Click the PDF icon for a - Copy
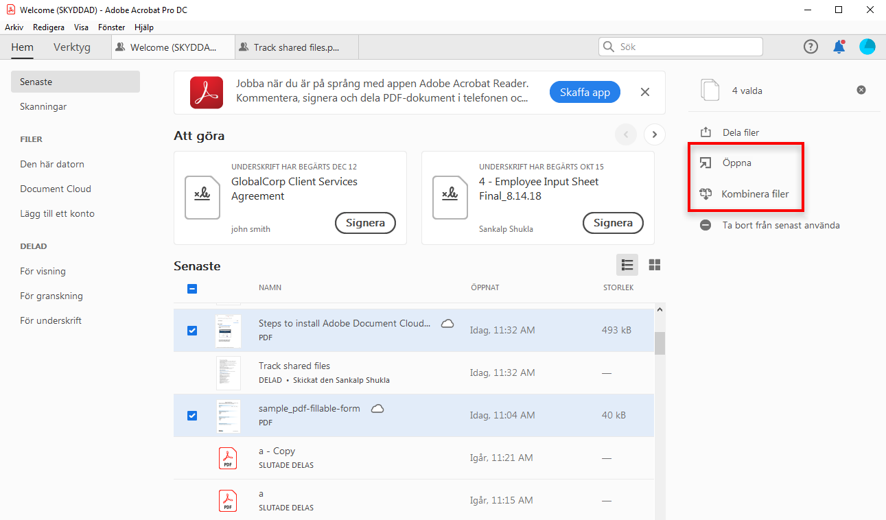 (x=228, y=458)
